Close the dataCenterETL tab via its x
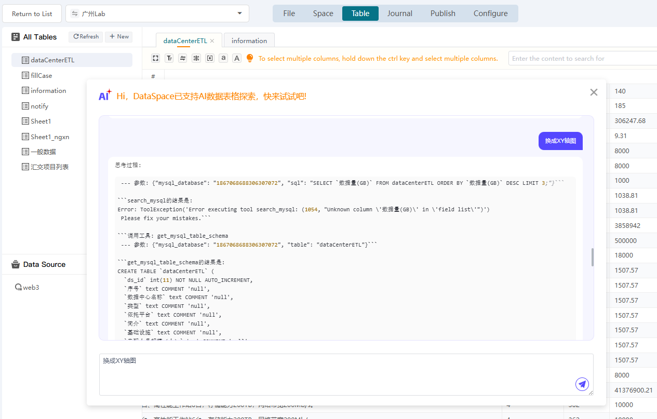The height and width of the screenshot is (419, 657). [x=212, y=41]
